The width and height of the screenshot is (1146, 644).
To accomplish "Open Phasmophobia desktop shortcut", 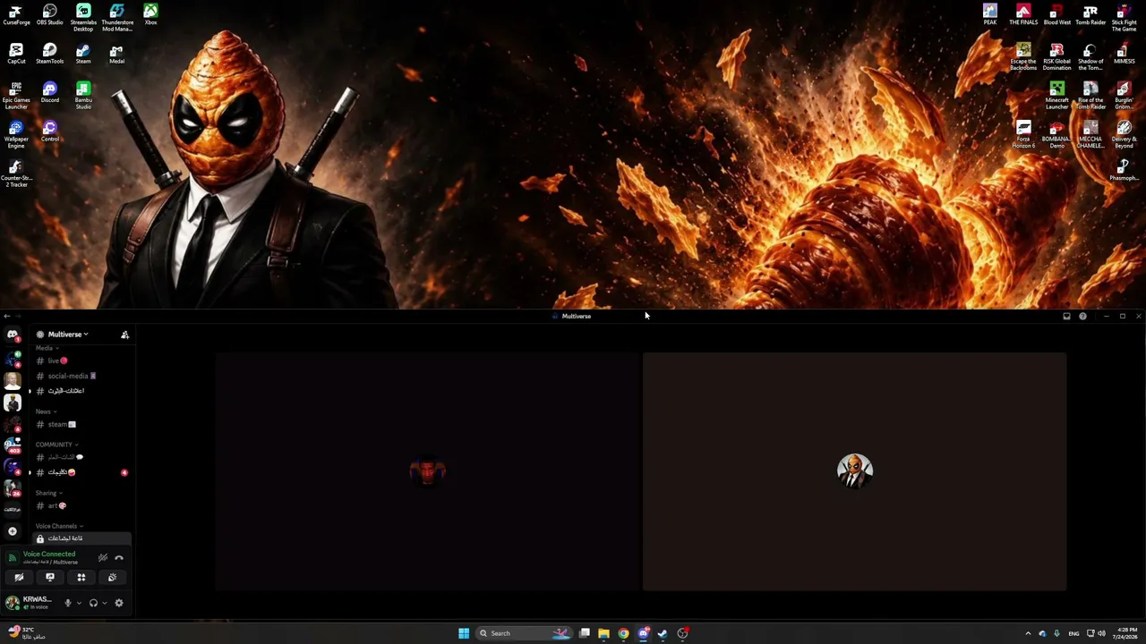I will [x=1124, y=170].
